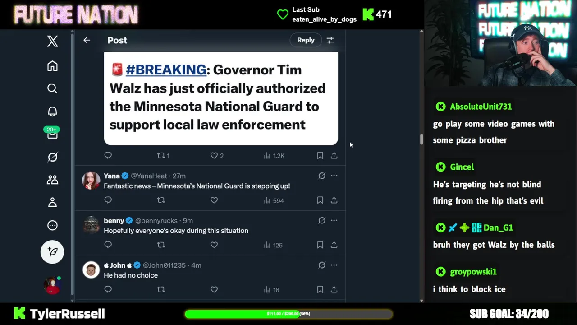Expand the More circle menu in sidebar
The image size is (577, 325).
click(x=52, y=225)
